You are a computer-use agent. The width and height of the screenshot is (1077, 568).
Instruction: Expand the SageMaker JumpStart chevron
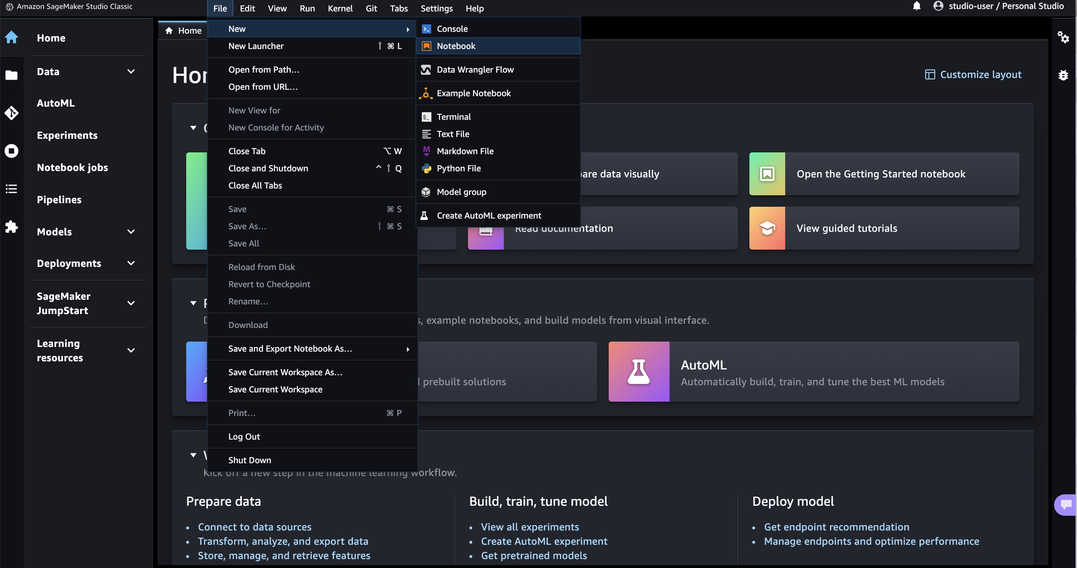coord(131,303)
